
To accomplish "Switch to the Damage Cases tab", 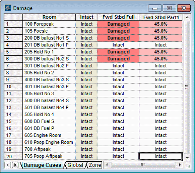I will click(x=42, y=165).
